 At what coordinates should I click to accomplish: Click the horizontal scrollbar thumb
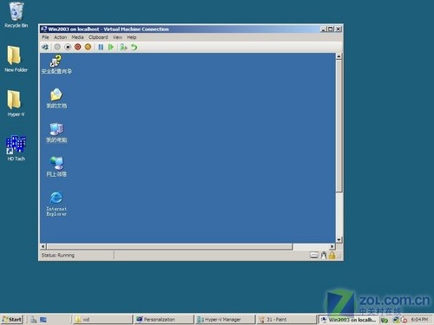pos(169,246)
